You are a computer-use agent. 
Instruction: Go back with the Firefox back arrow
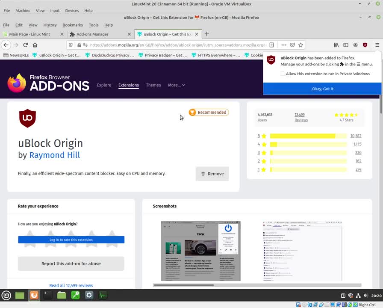(x=6, y=45)
